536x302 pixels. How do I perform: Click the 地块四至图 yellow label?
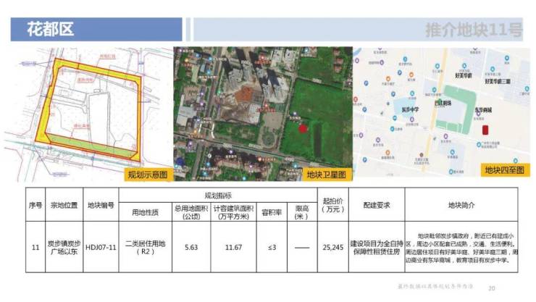(x=505, y=169)
